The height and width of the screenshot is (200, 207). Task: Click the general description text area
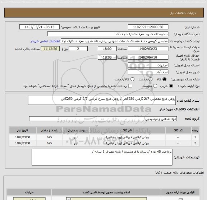[x=102, y=101]
